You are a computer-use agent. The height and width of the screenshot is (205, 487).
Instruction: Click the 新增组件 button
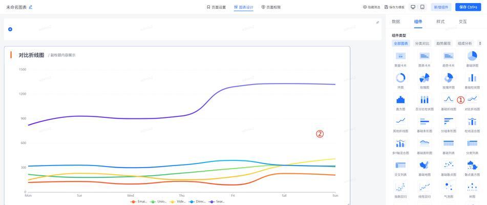coord(441,7)
